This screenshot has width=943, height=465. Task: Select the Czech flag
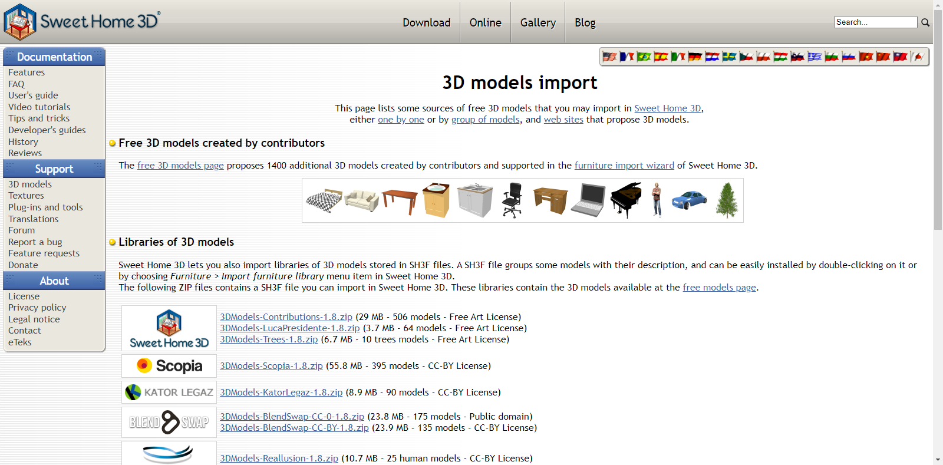[x=747, y=57]
